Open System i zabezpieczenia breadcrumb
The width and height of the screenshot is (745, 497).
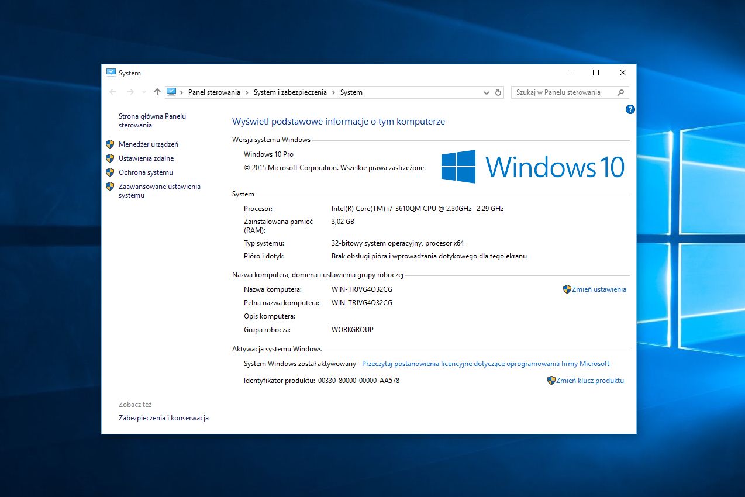290,92
